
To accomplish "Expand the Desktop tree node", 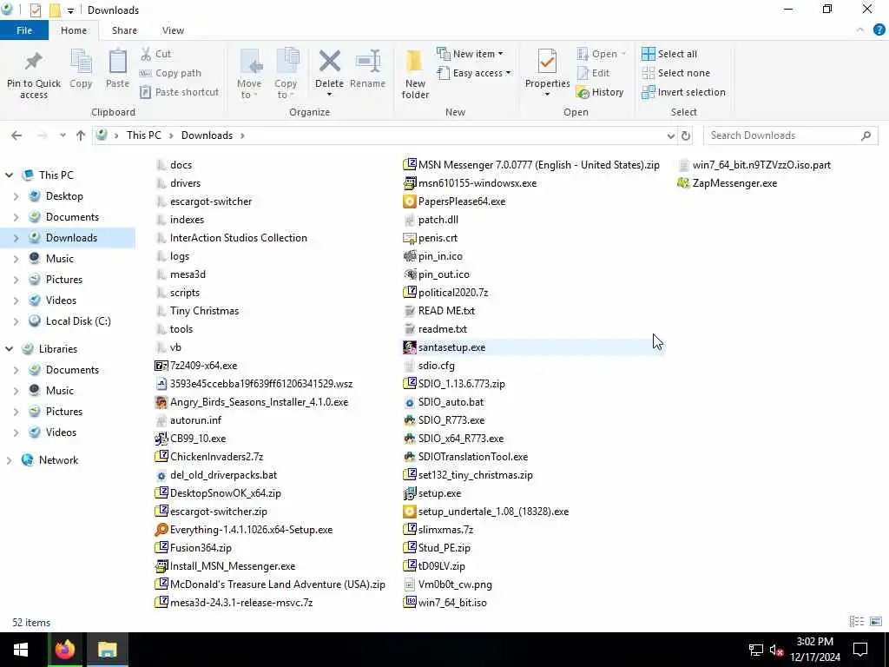I will tap(16, 196).
